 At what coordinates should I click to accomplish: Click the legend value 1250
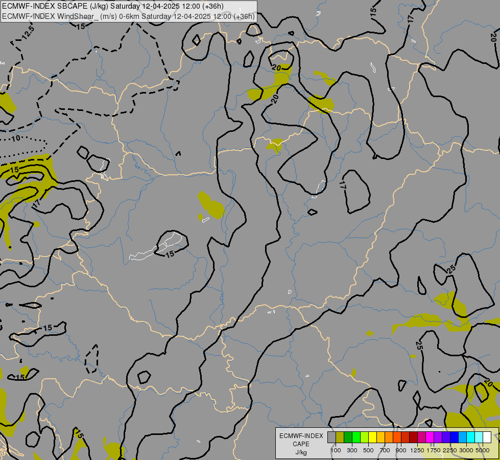point(417,450)
